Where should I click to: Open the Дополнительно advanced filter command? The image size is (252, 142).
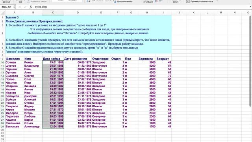click(123, 2)
